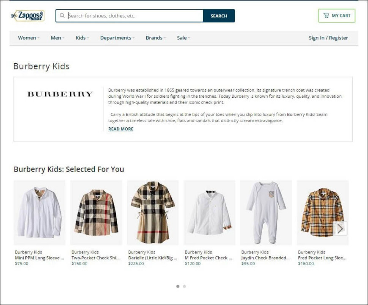Image resolution: width=368 pixels, height=305 pixels.
Task: View the Jaydin Check Branded romper image
Action: (x=266, y=212)
